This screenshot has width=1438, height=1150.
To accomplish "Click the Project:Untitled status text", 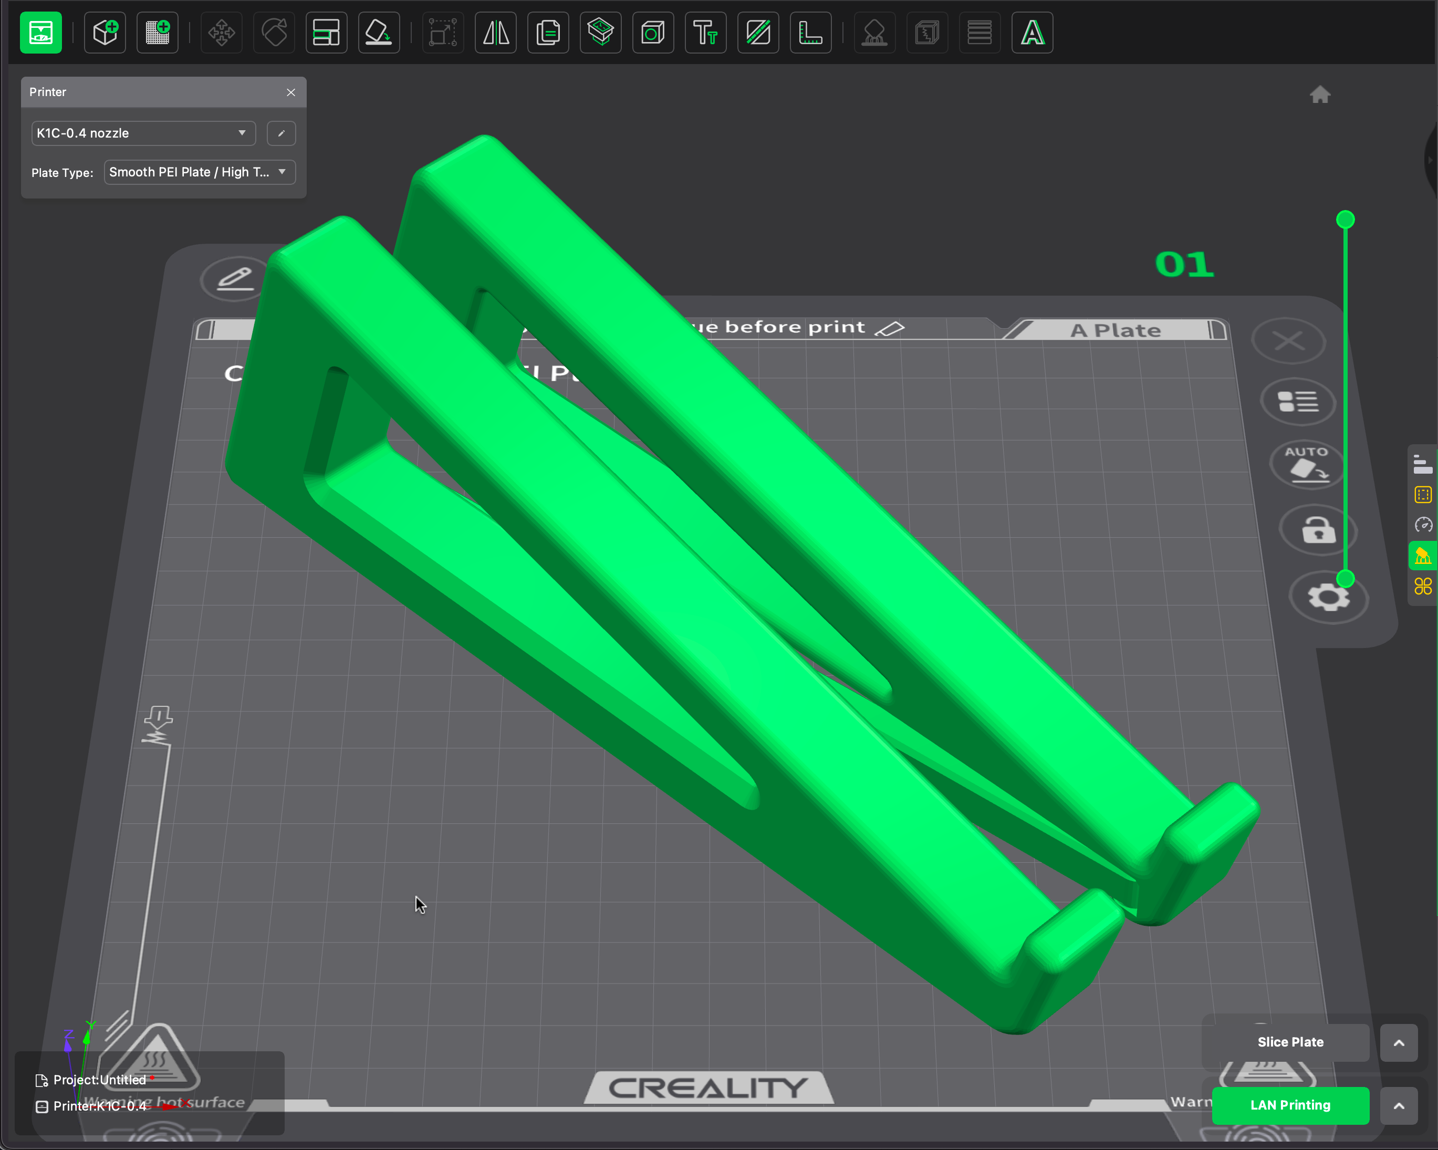I will tap(99, 1080).
